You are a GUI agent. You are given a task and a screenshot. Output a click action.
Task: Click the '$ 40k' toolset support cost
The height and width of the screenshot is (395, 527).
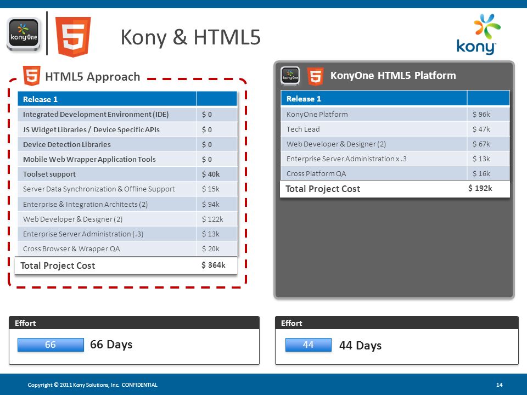click(211, 174)
